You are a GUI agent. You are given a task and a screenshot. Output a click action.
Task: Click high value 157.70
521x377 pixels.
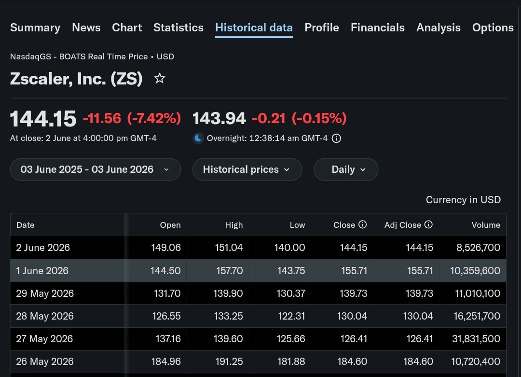(230, 271)
